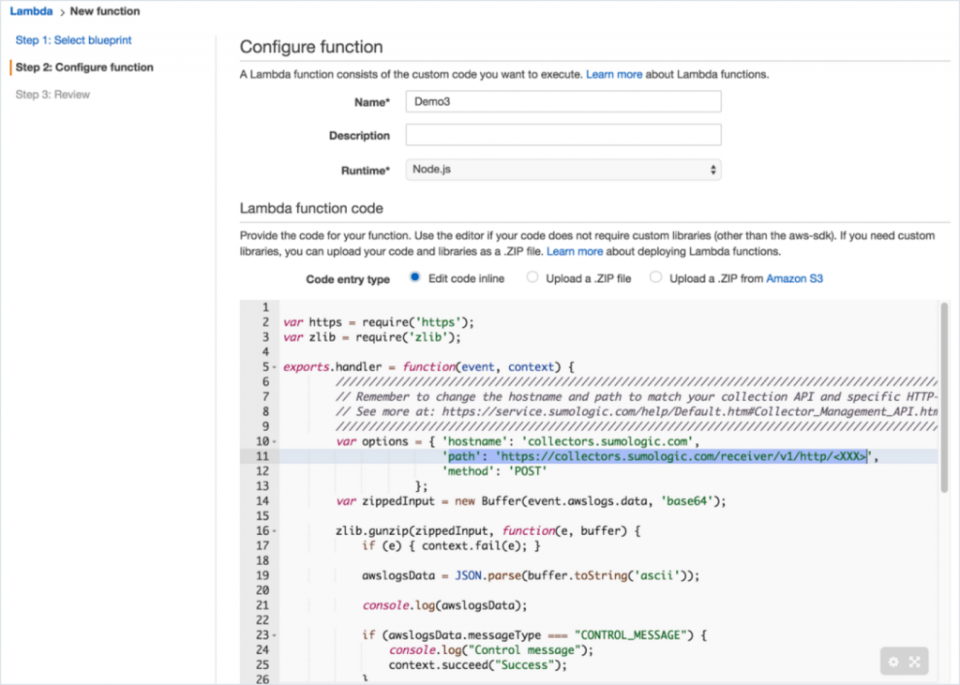Collapse code fold at line 23
This screenshot has width=960, height=685.
275,635
